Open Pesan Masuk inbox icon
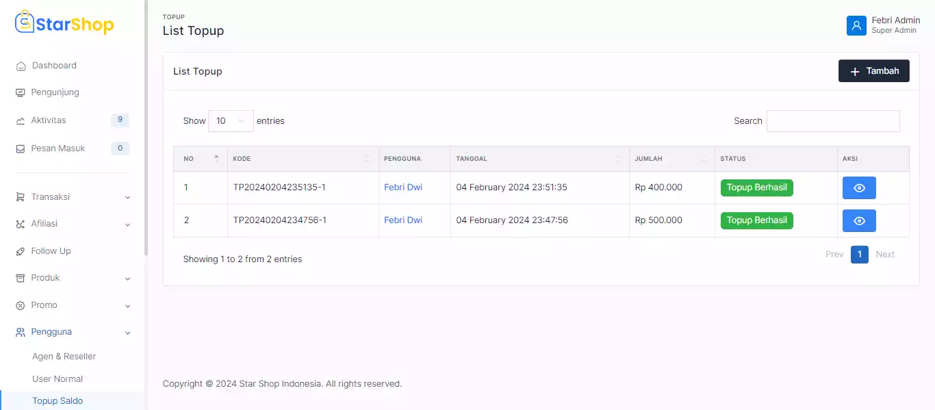This screenshot has width=935, height=410. coord(21,149)
